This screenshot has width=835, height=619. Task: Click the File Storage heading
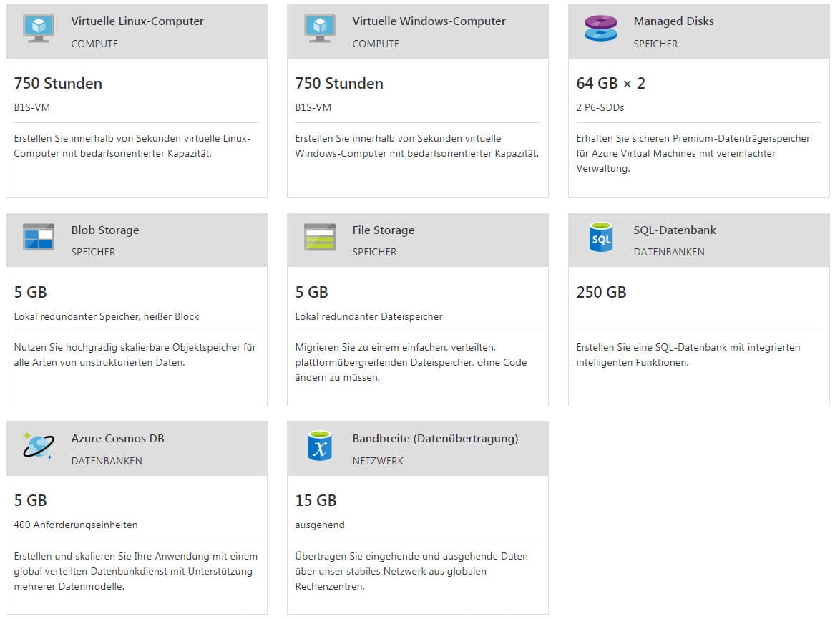383,230
